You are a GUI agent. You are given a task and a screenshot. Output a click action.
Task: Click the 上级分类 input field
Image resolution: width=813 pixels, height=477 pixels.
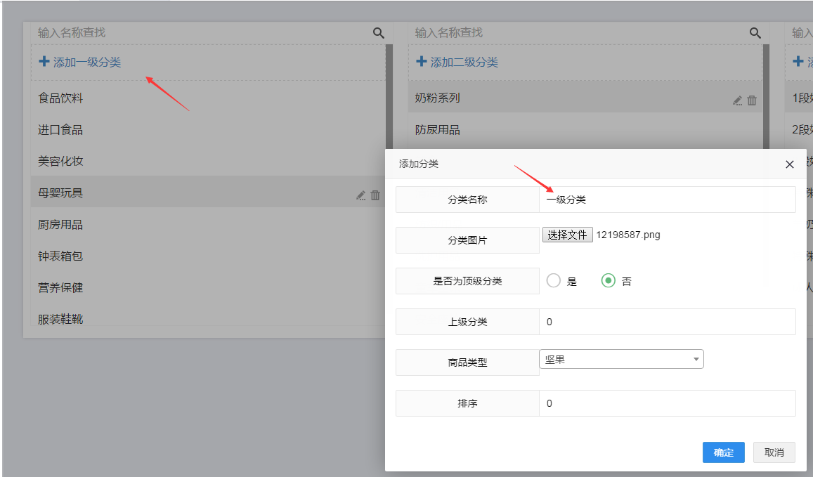tap(668, 322)
